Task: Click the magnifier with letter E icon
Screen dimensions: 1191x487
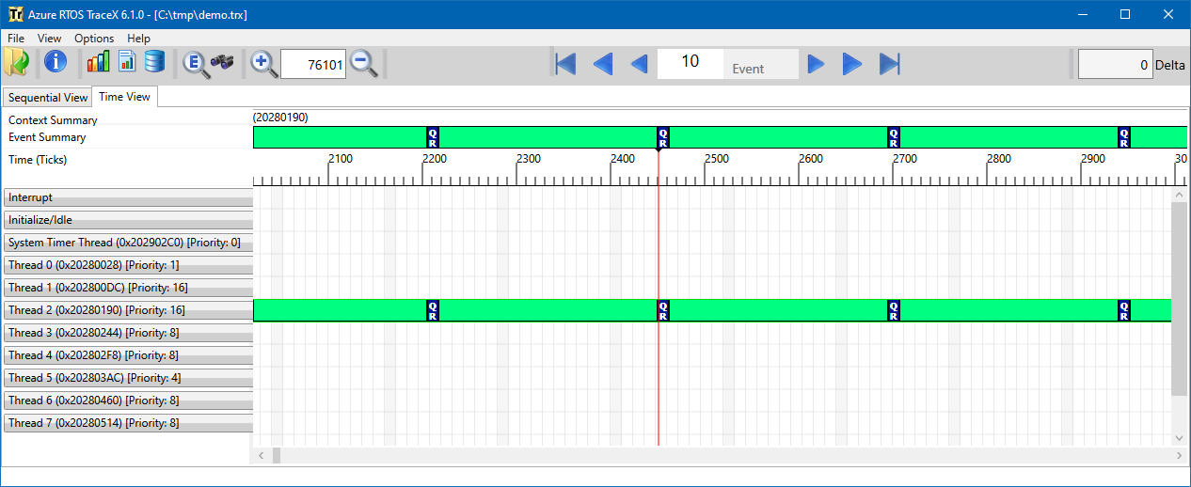Action: point(195,63)
